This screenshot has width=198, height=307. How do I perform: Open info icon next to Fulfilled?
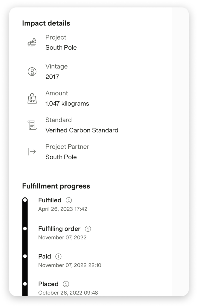69,200
